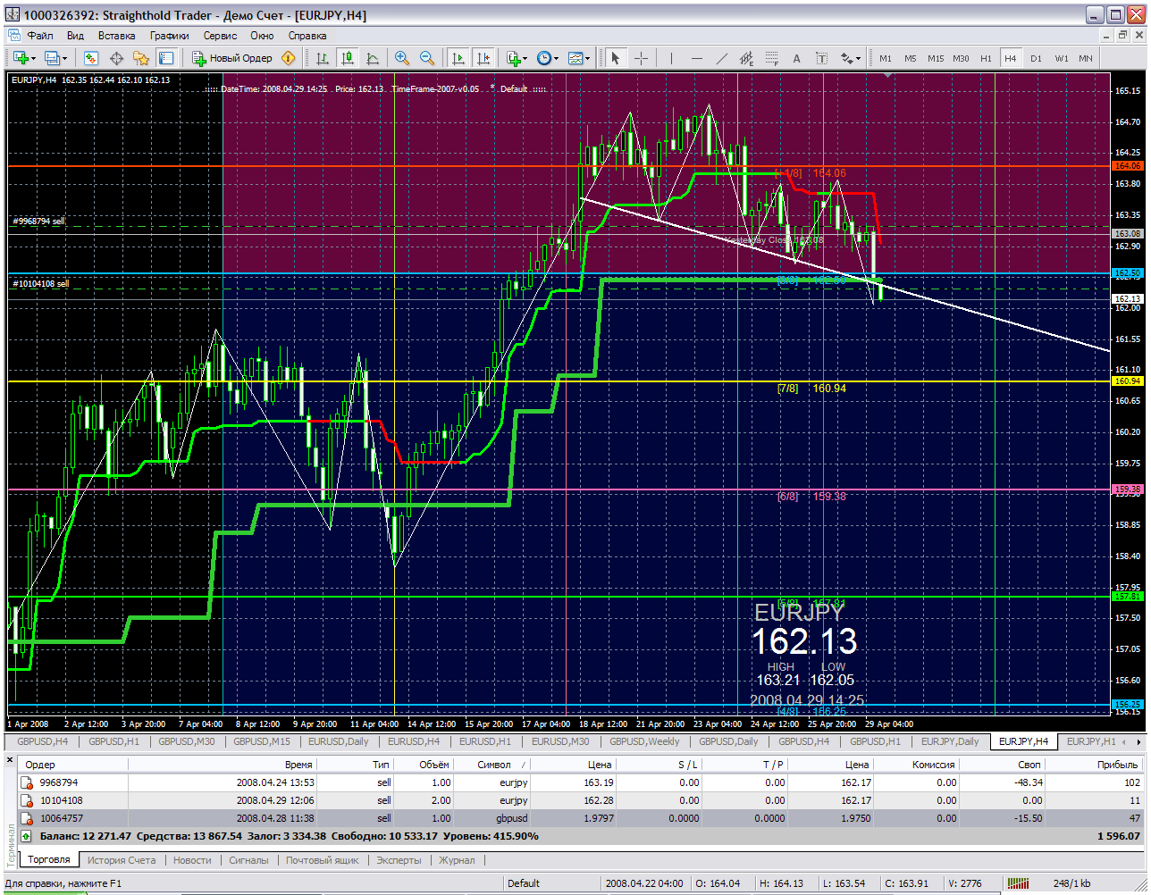Open the Справка menu
This screenshot has width=1151, height=895.
coord(307,36)
